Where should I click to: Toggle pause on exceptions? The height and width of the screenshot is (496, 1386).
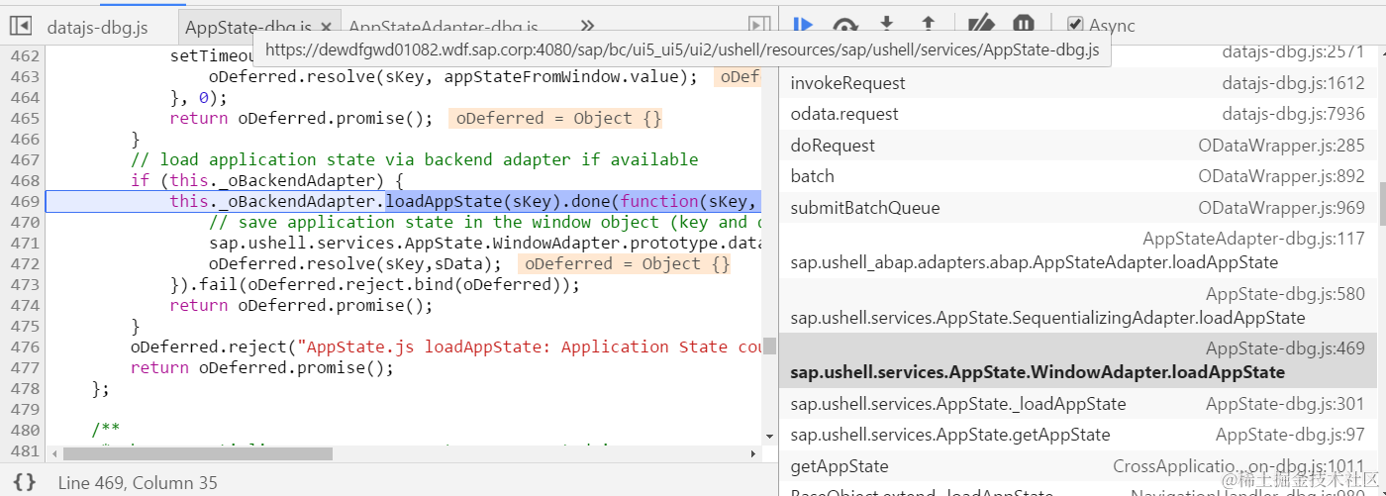(1024, 25)
